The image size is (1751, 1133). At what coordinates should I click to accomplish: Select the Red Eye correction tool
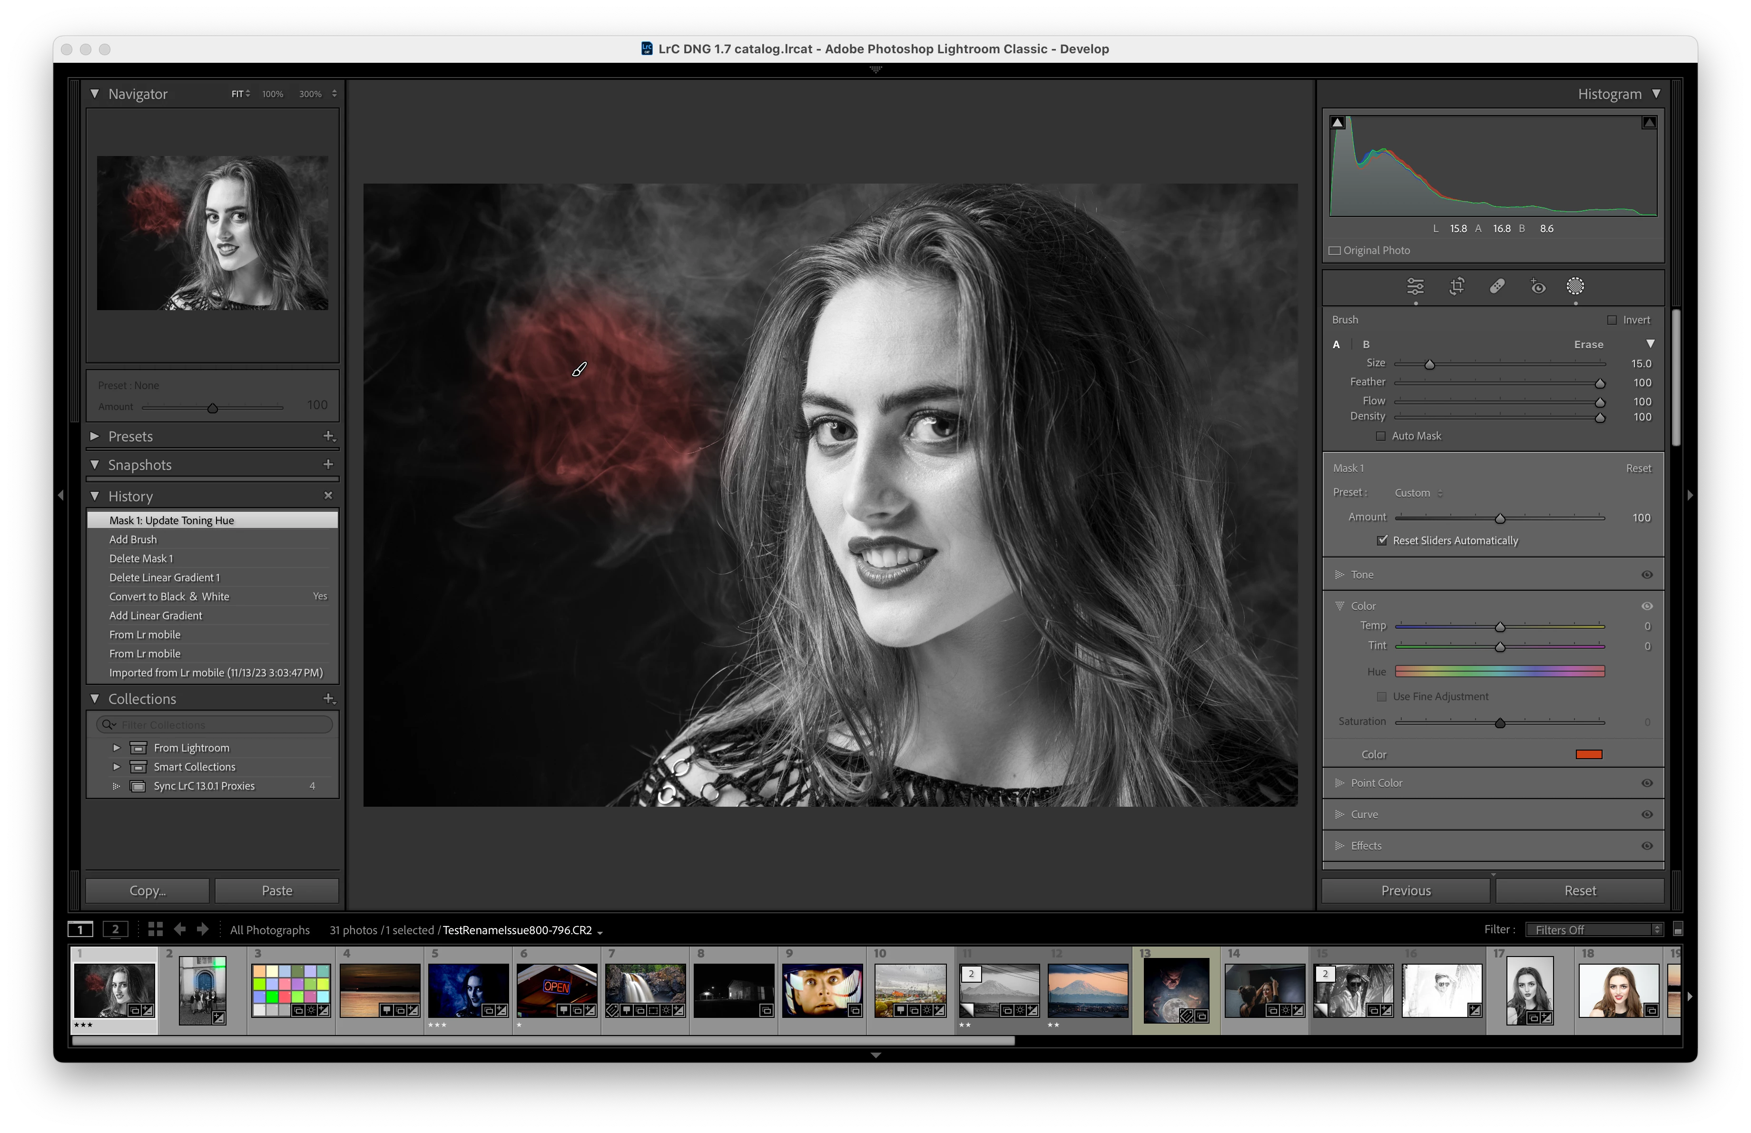point(1538,286)
